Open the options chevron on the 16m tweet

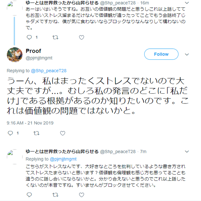click(x=187, y=3)
